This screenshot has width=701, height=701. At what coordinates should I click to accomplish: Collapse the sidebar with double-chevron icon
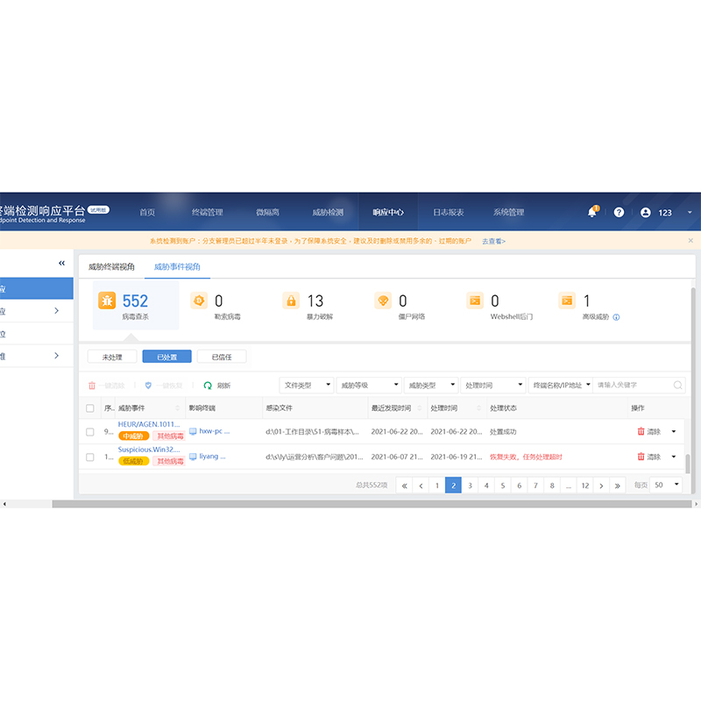coord(61,264)
